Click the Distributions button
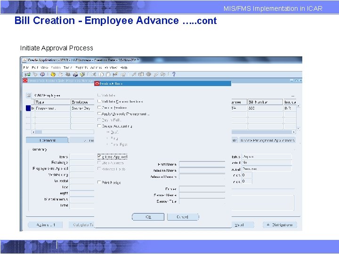 click(280, 225)
